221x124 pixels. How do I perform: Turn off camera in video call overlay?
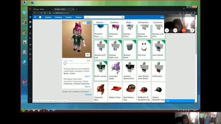pos(175,30)
